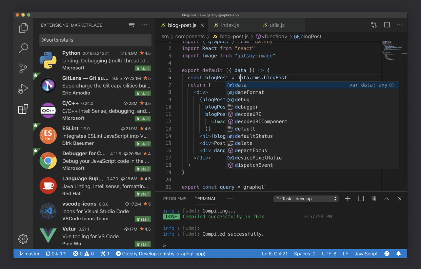Expand the components breadcrumb
Image resolution: width=421 pixels, height=269 pixels.
190,36
